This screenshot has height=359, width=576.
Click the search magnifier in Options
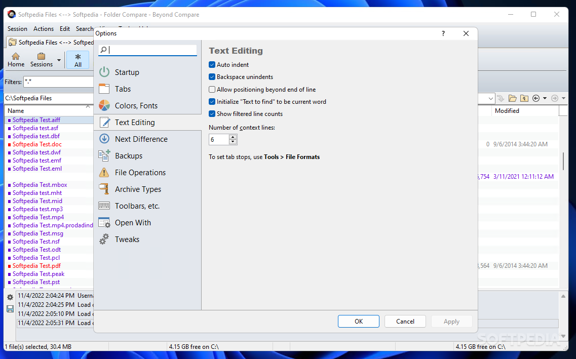point(103,50)
